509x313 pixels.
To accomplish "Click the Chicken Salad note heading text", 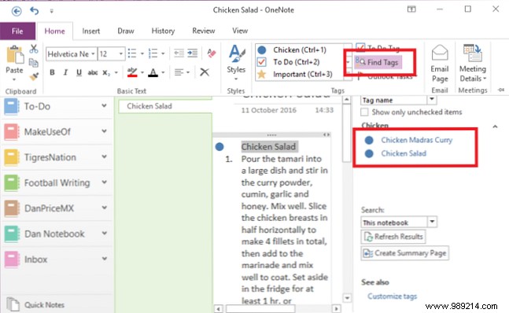I will pos(268,147).
